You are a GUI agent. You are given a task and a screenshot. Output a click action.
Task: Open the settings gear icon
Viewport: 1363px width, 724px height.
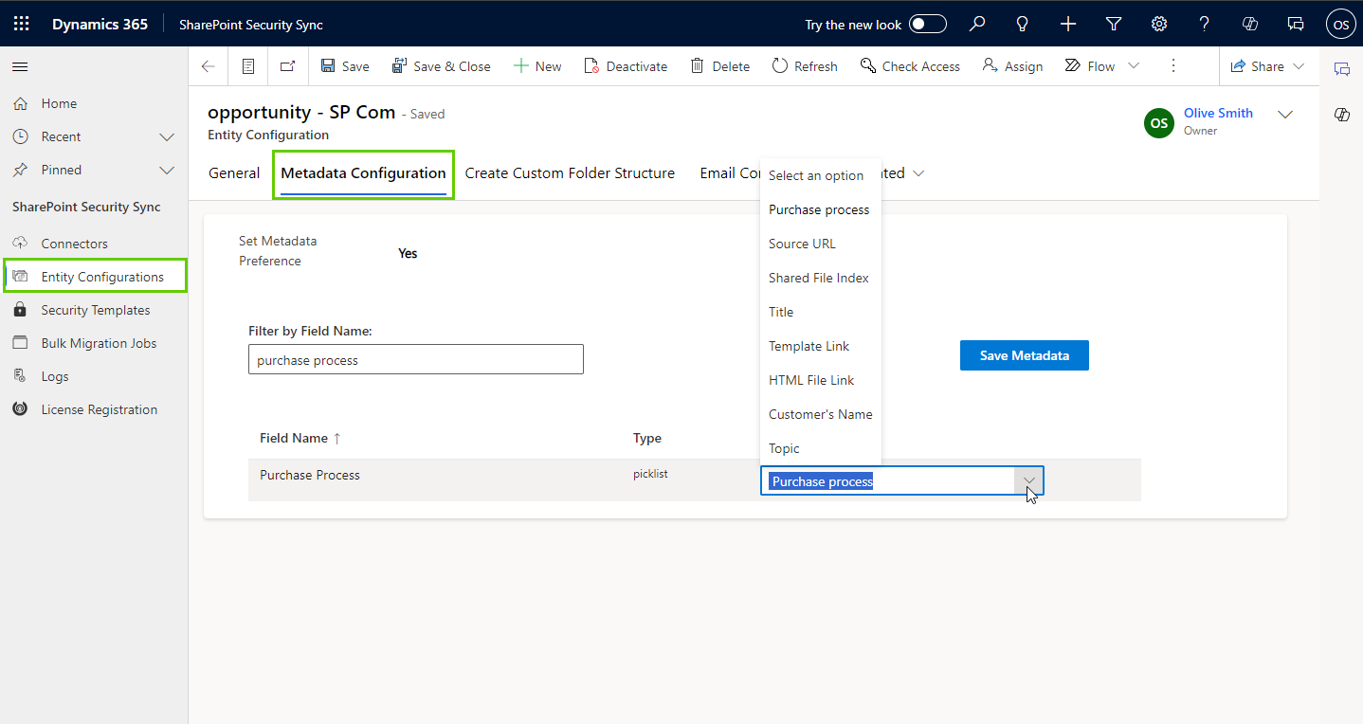1159,24
